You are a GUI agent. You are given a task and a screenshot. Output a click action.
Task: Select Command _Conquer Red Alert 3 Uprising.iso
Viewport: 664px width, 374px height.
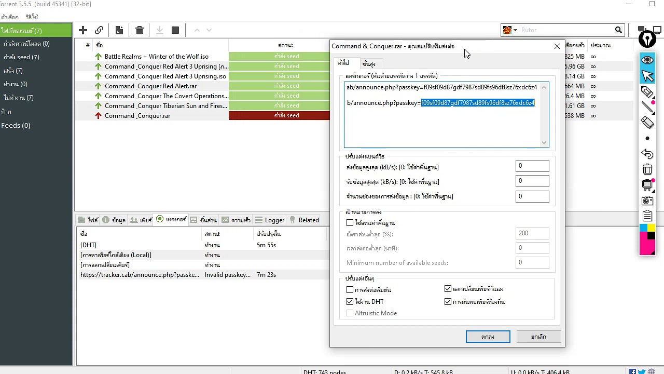coord(165,76)
